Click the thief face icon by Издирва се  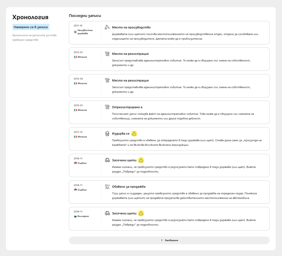point(107,133)
